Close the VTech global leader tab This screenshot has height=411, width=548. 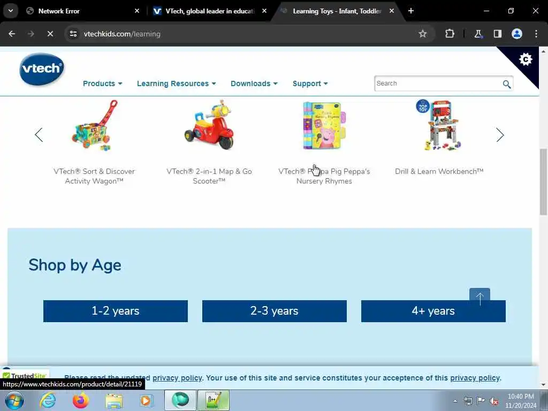[x=264, y=11]
